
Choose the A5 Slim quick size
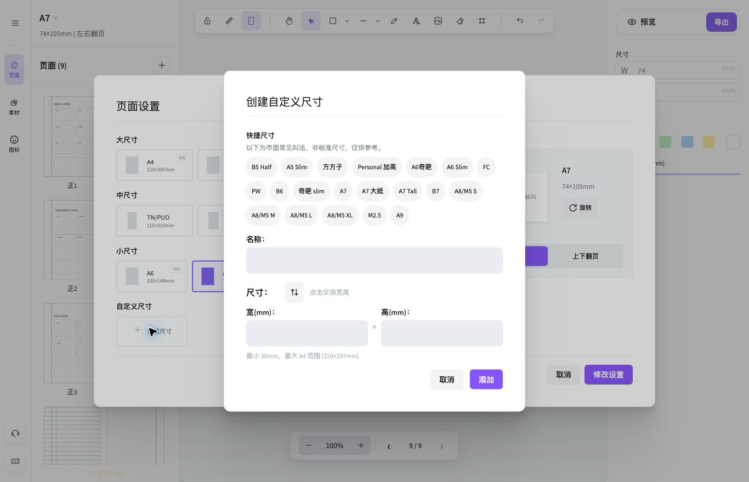297,167
